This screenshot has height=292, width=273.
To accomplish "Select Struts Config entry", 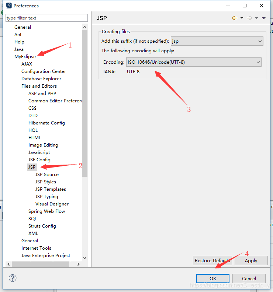I will [42, 226].
